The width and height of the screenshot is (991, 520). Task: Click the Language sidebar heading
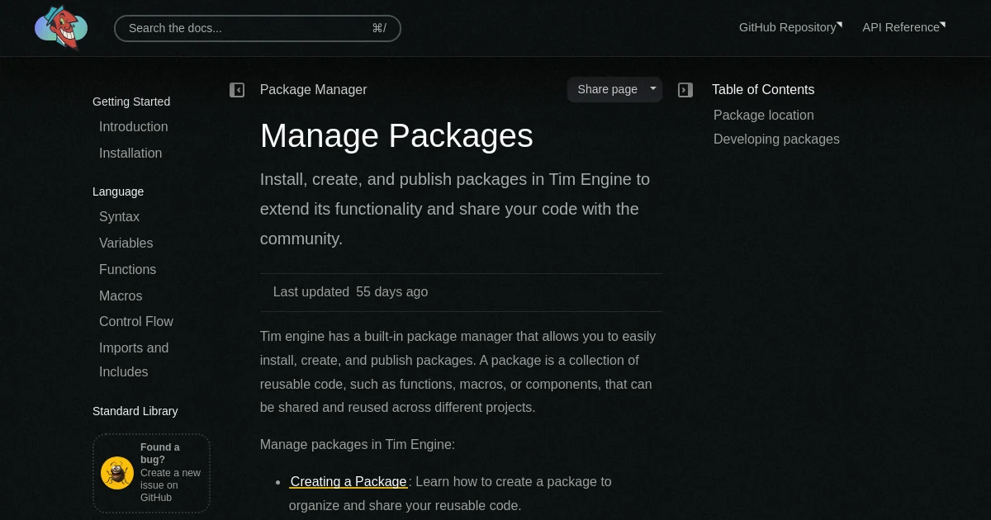click(118, 191)
